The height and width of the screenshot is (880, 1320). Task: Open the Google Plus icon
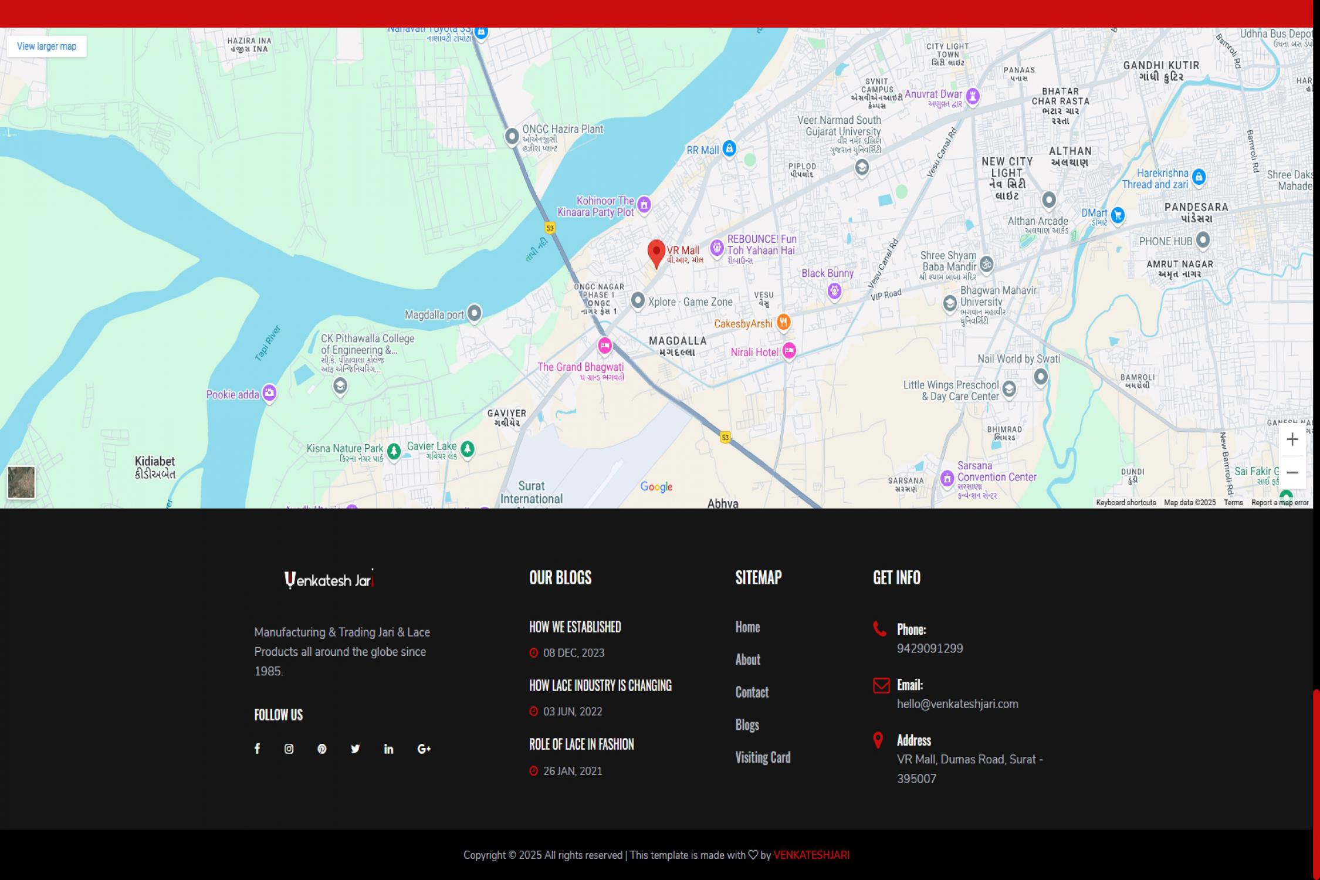[424, 749]
